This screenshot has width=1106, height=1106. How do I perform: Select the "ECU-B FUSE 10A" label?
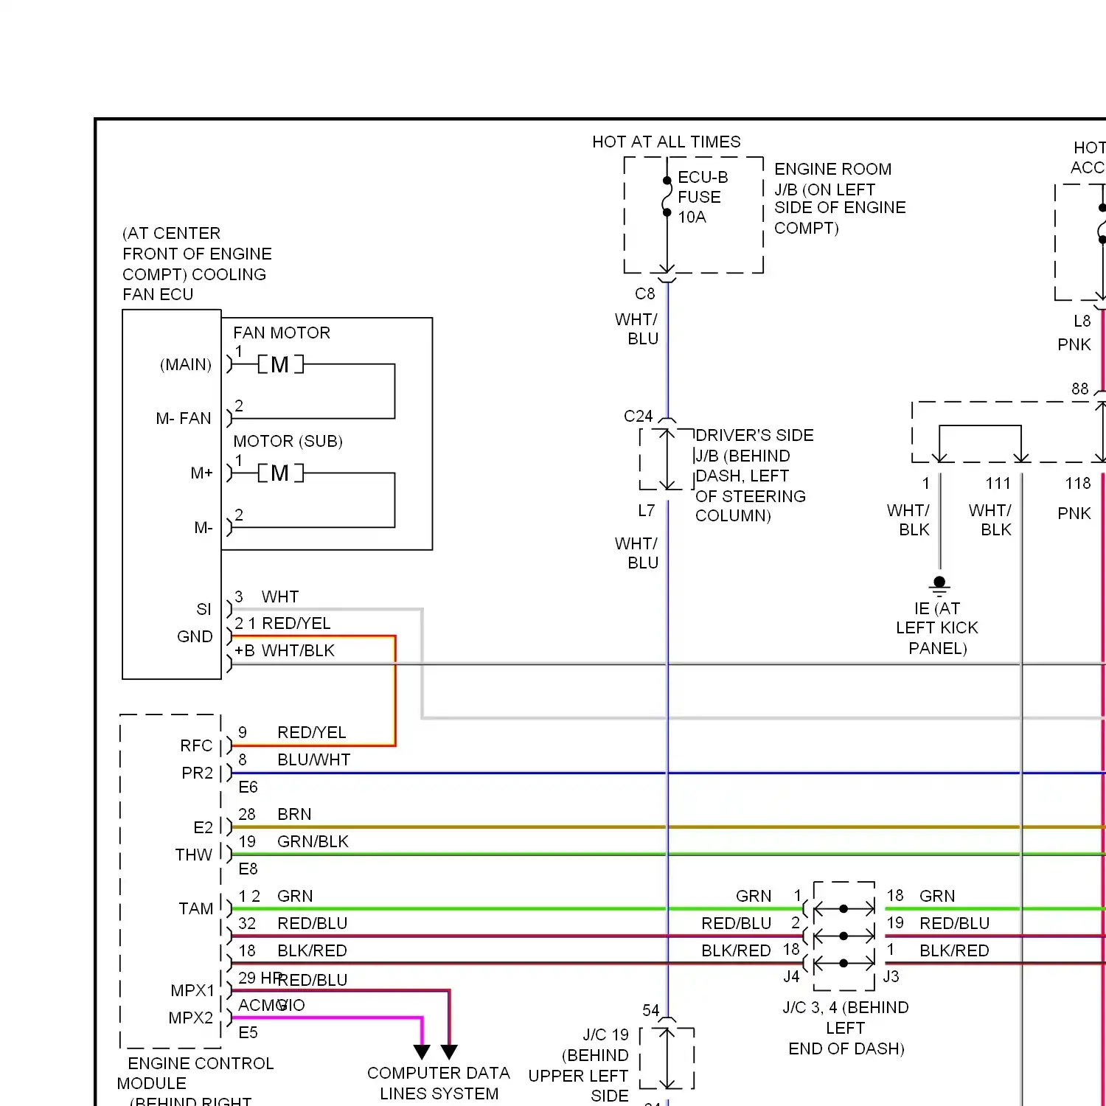(x=703, y=197)
